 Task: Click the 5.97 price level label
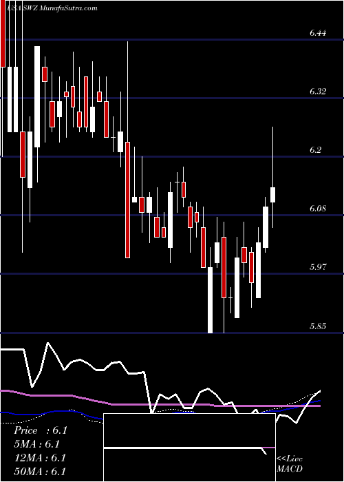tap(318, 267)
